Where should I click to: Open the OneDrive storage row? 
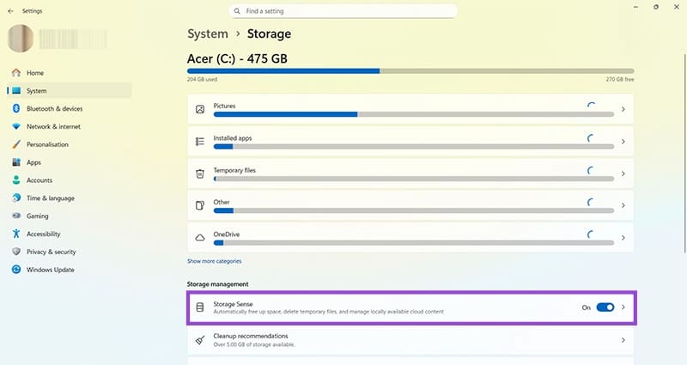[x=410, y=238]
